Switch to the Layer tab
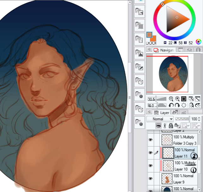Image resolution: width=203 pixels, height=192 pixels. tap(161, 112)
